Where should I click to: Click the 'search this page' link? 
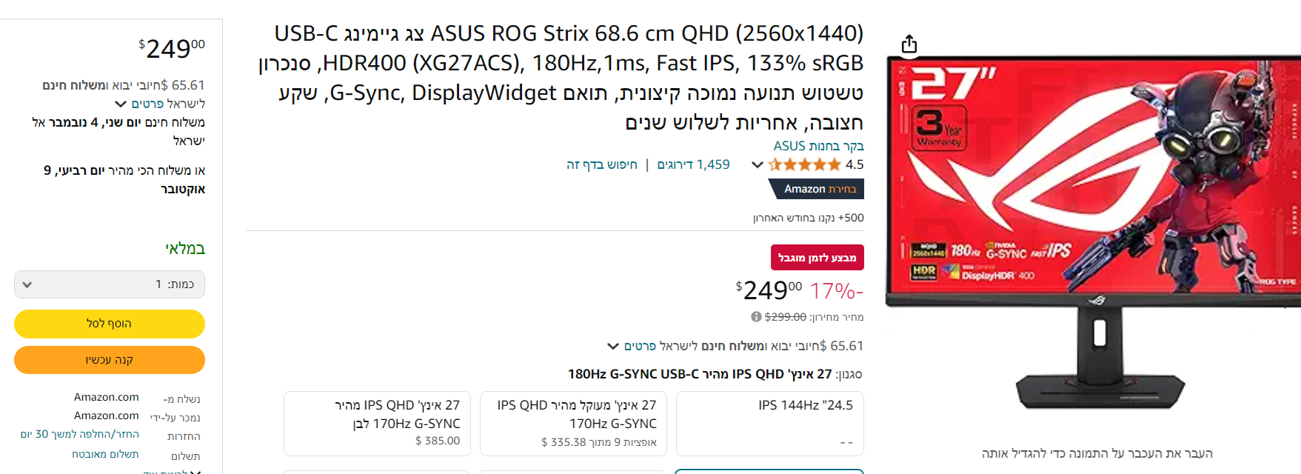click(x=601, y=164)
